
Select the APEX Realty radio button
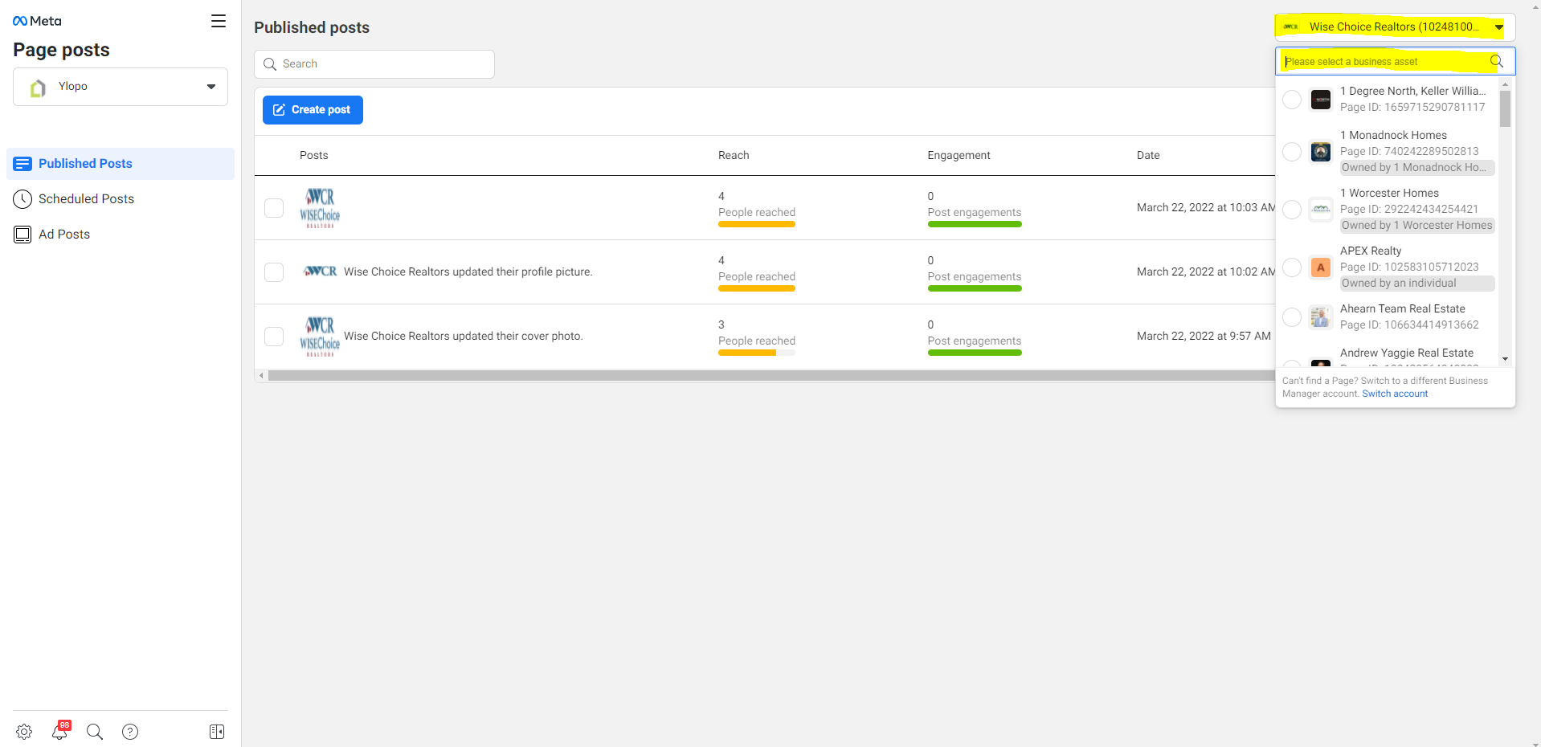[1292, 267]
